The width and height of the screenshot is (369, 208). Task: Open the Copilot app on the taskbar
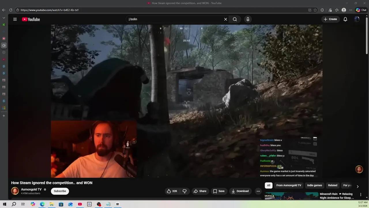(33, 204)
